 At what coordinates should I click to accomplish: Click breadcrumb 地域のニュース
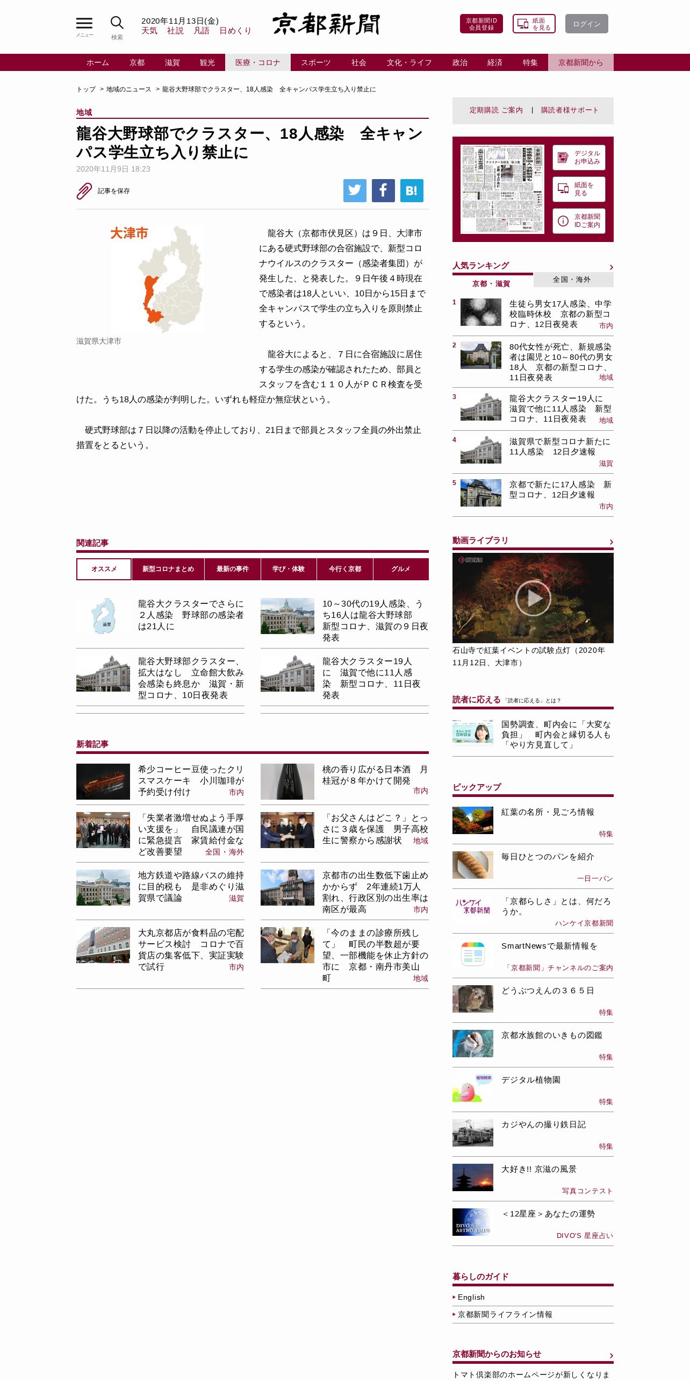pyautogui.click(x=129, y=89)
